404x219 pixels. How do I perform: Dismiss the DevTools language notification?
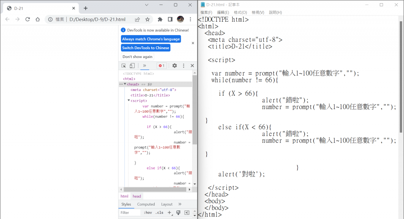tap(193, 43)
